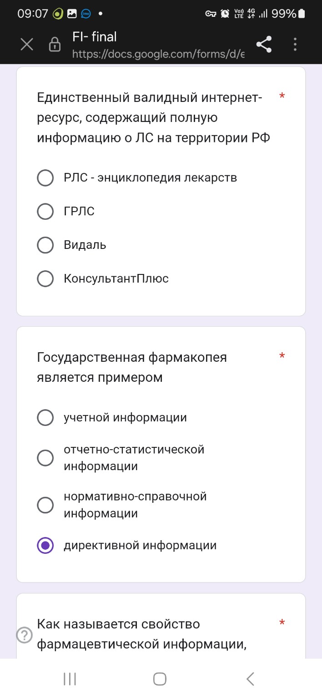Open the three-dot overflow menu
The height and width of the screenshot is (699, 322).
click(x=295, y=44)
